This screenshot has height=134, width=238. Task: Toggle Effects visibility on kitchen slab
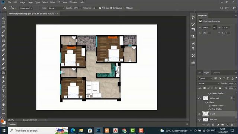(x=207, y=103)
